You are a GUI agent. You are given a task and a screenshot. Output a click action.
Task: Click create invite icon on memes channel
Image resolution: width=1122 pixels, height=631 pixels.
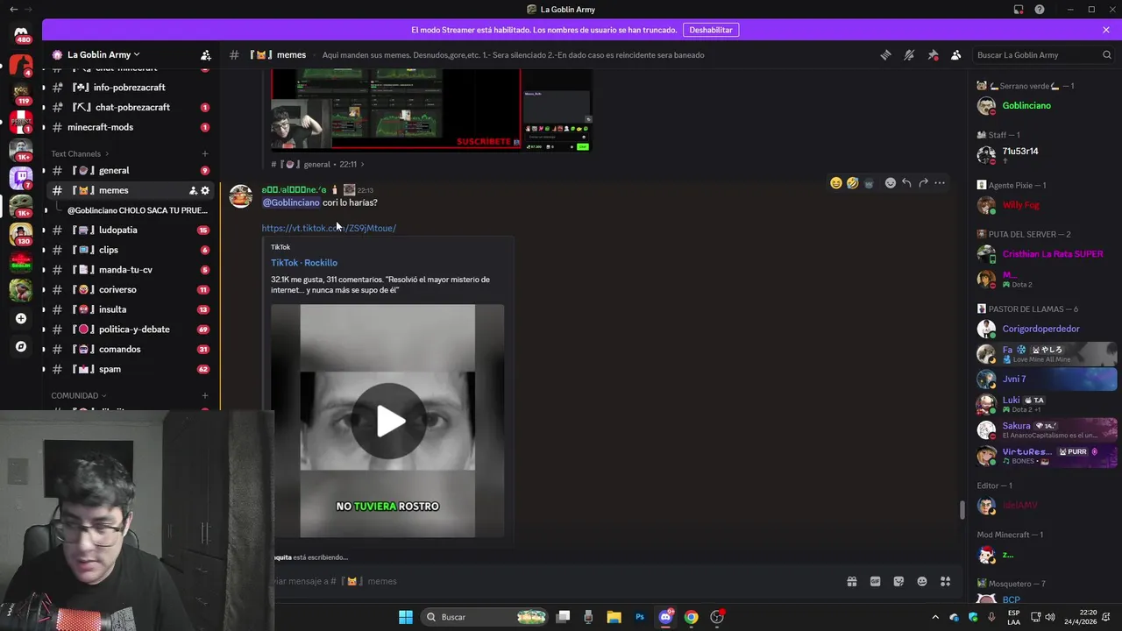[193, 190]
